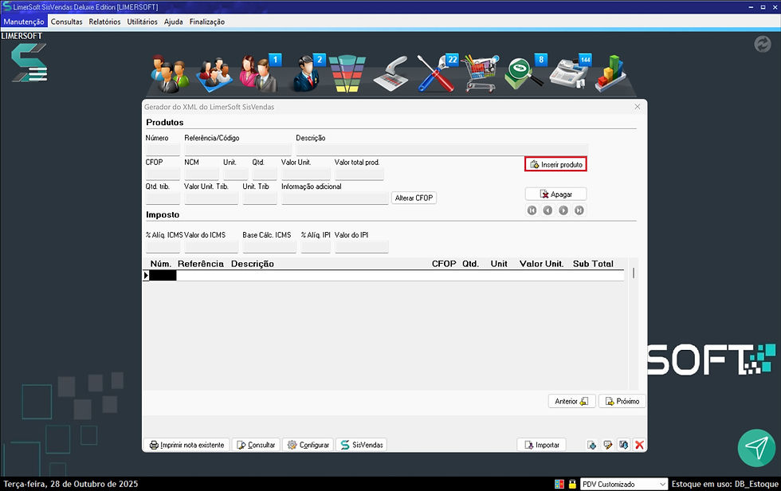Click the refresh icon at top right

click(762, 45)
